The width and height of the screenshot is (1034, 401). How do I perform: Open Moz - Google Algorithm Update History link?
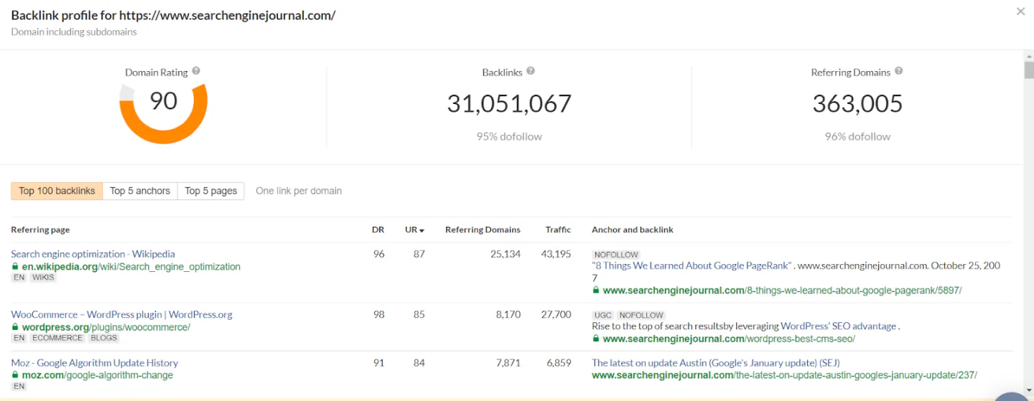pyautogui.click(x=95, y=363)
